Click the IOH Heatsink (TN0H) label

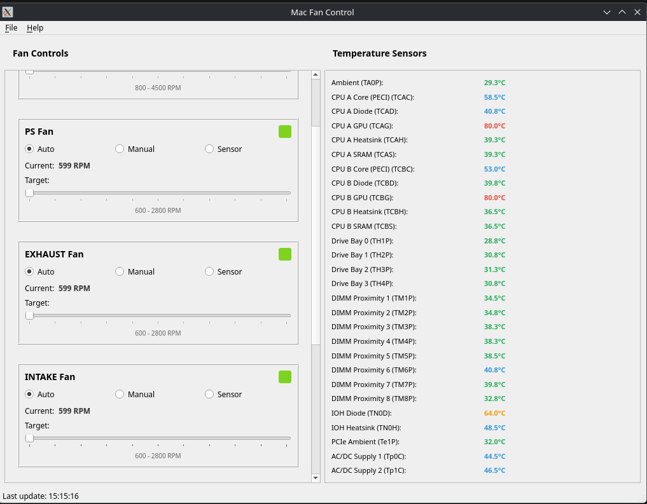(x=366, y=428)
